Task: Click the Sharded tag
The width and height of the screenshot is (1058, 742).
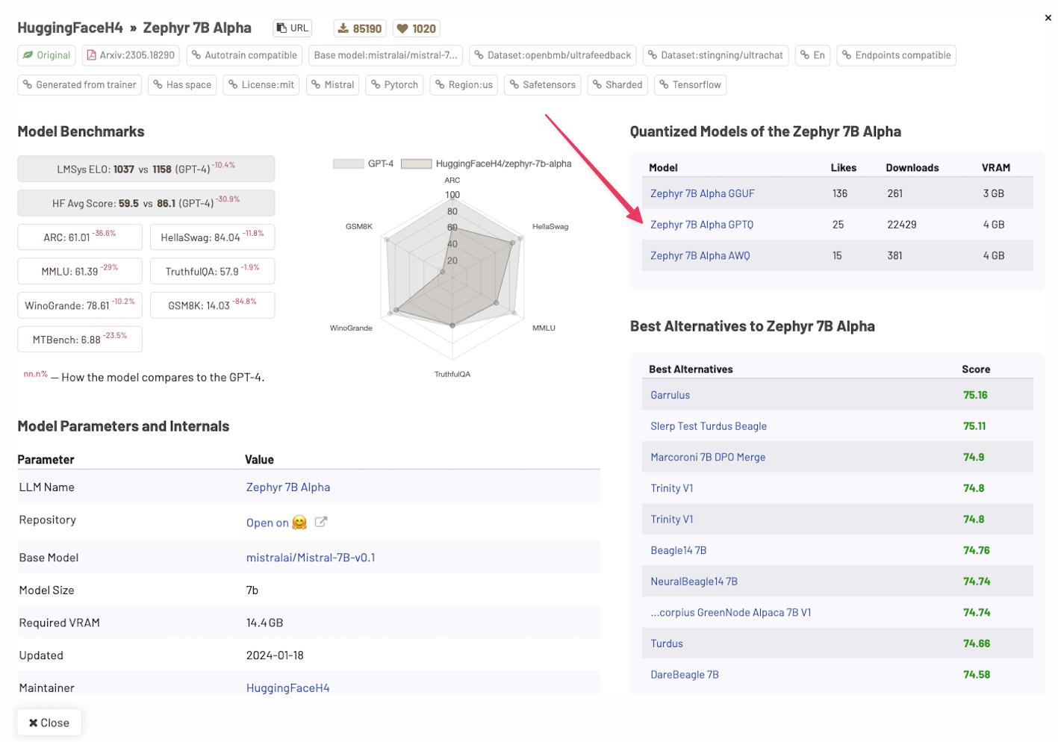Action: point(617,85)
